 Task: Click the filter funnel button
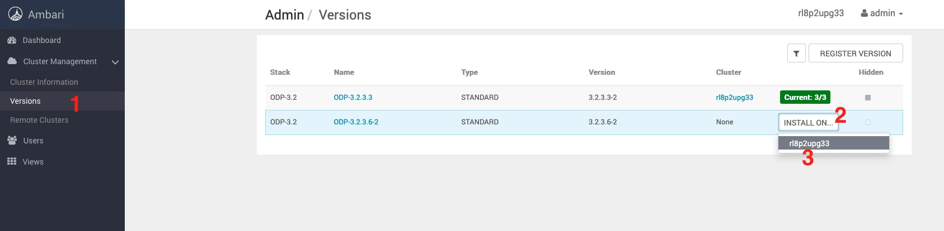[x=796, y=54]
